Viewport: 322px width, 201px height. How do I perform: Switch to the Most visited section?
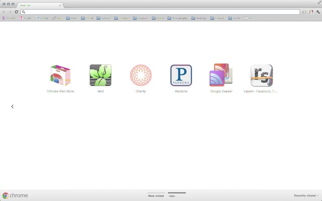(x=156, y=195)
